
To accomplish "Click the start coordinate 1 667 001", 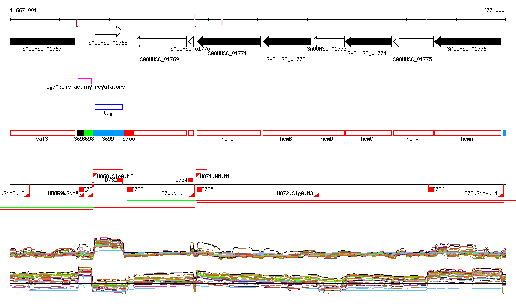I will point(23,10).
